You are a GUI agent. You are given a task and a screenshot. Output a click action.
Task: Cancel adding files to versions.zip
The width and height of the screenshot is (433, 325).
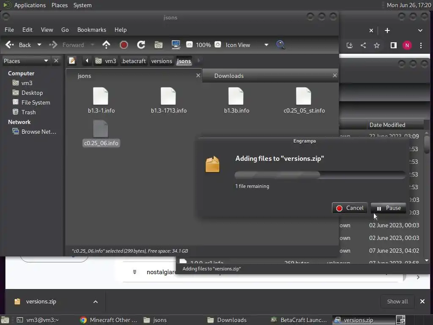[350, 208]
